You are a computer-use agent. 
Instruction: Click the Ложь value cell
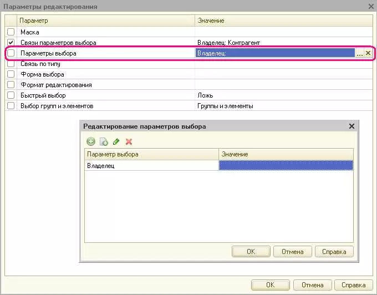pos(284,95)
